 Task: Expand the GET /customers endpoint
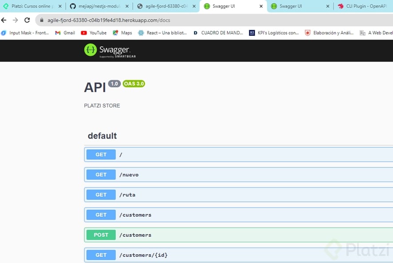(x=238, y=215)
